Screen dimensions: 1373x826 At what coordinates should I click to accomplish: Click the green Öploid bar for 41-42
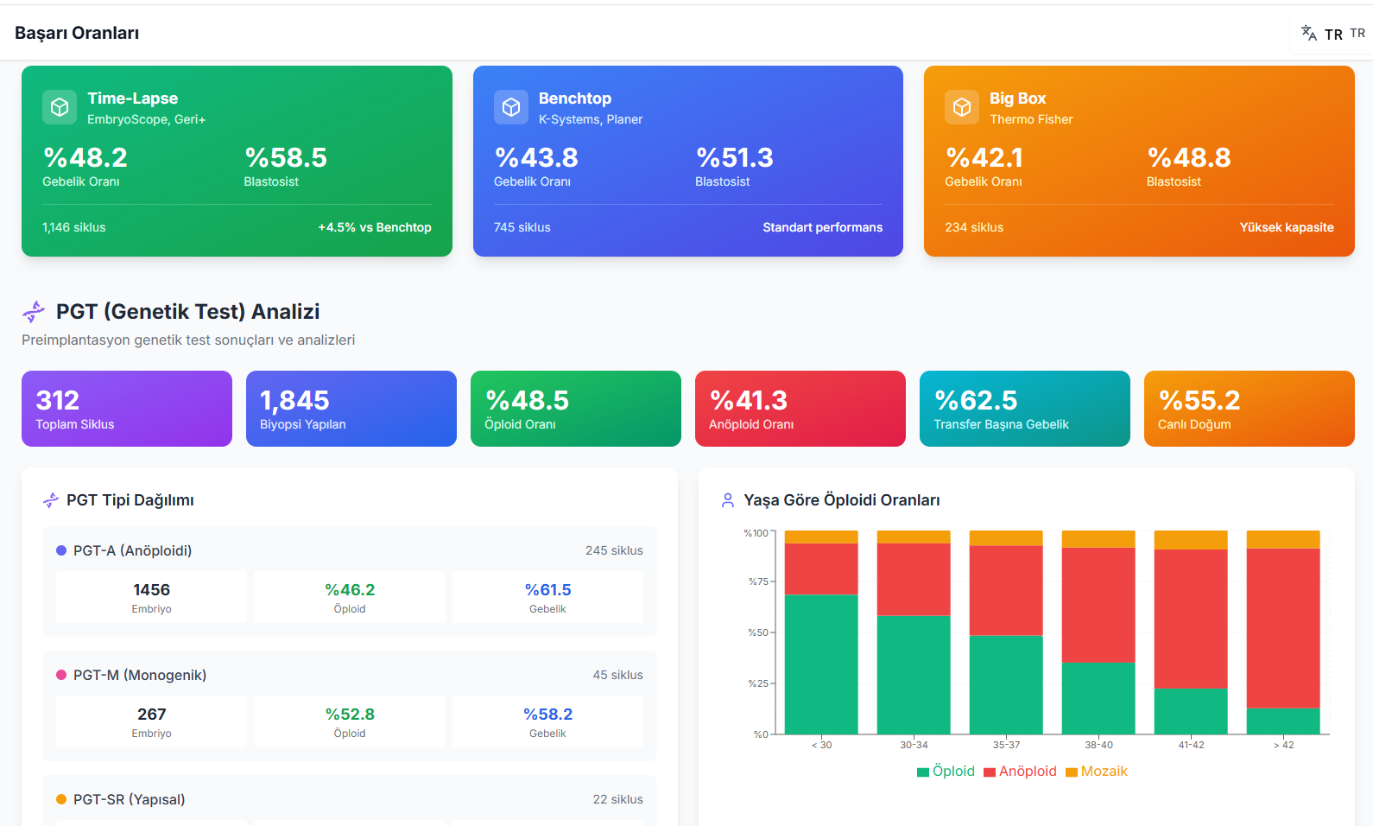coord(1191,711)
